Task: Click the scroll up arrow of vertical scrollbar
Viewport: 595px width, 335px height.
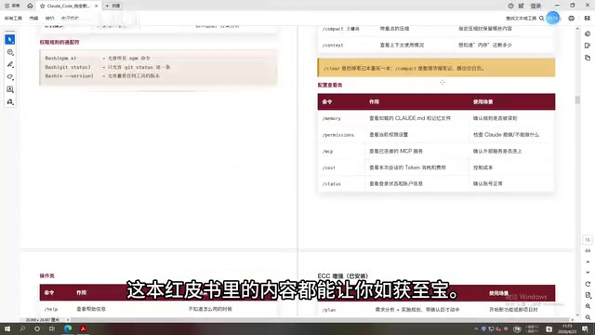Action: click(577, 29)
